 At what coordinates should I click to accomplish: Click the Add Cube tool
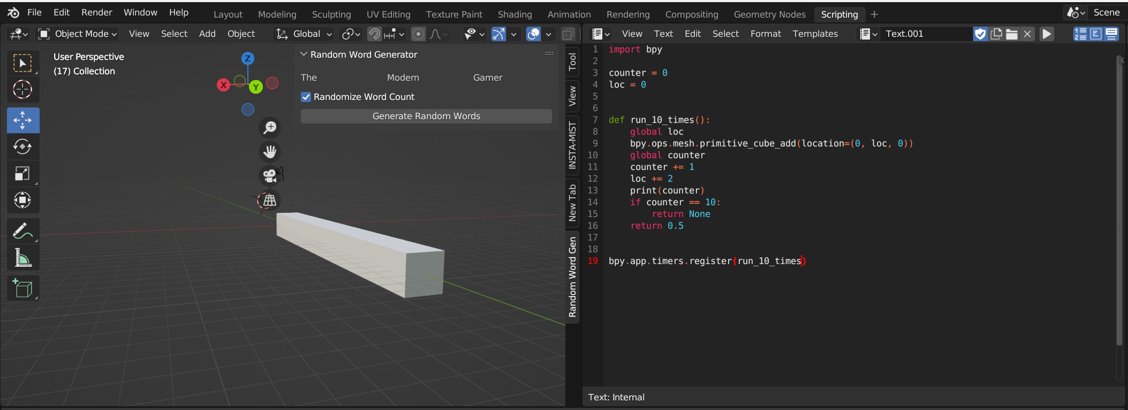22,288
